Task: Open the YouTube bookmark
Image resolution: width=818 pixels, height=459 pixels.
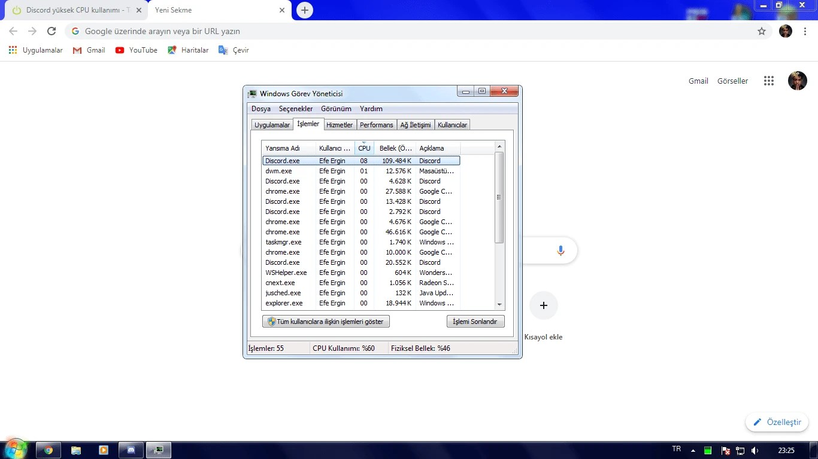Action: (137, 50)
